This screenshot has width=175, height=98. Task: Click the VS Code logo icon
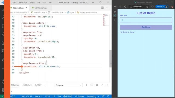pos(2,2)
